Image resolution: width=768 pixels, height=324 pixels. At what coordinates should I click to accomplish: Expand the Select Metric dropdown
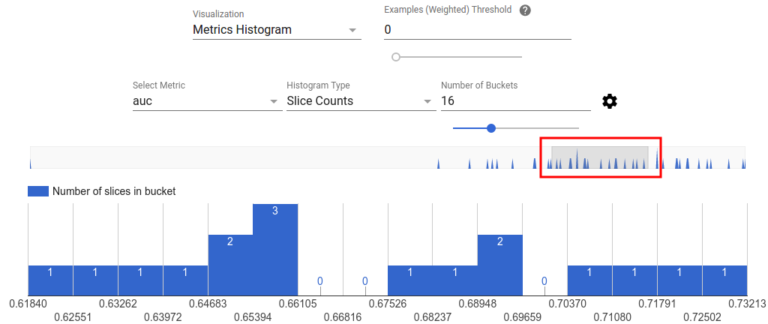pos(206,101)
